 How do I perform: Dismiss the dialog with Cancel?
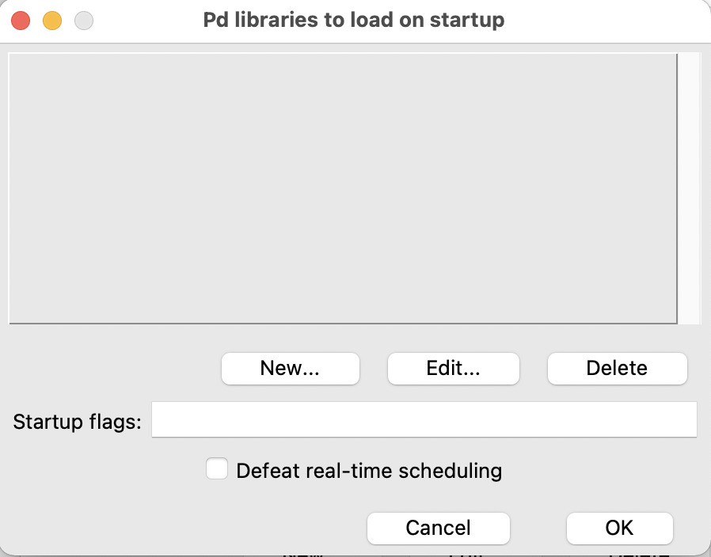coord(439,528)
